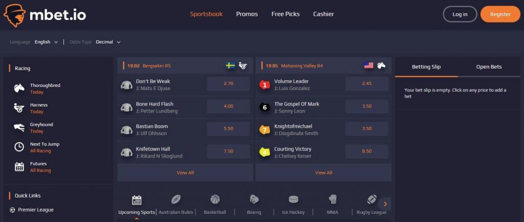Add Don't Be Weak at 2.70 odds

click(228, 83)
